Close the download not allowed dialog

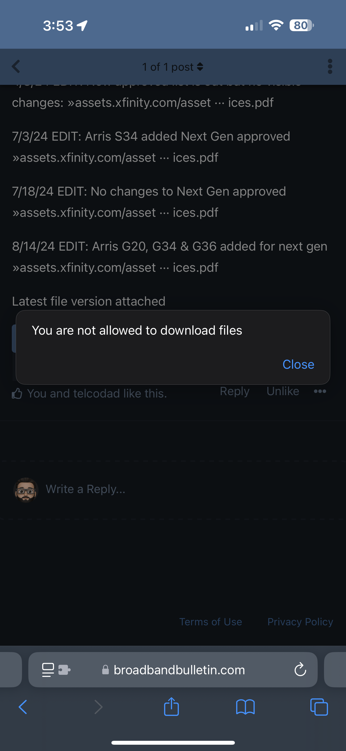pyautogui.click(x=298, y=365)
